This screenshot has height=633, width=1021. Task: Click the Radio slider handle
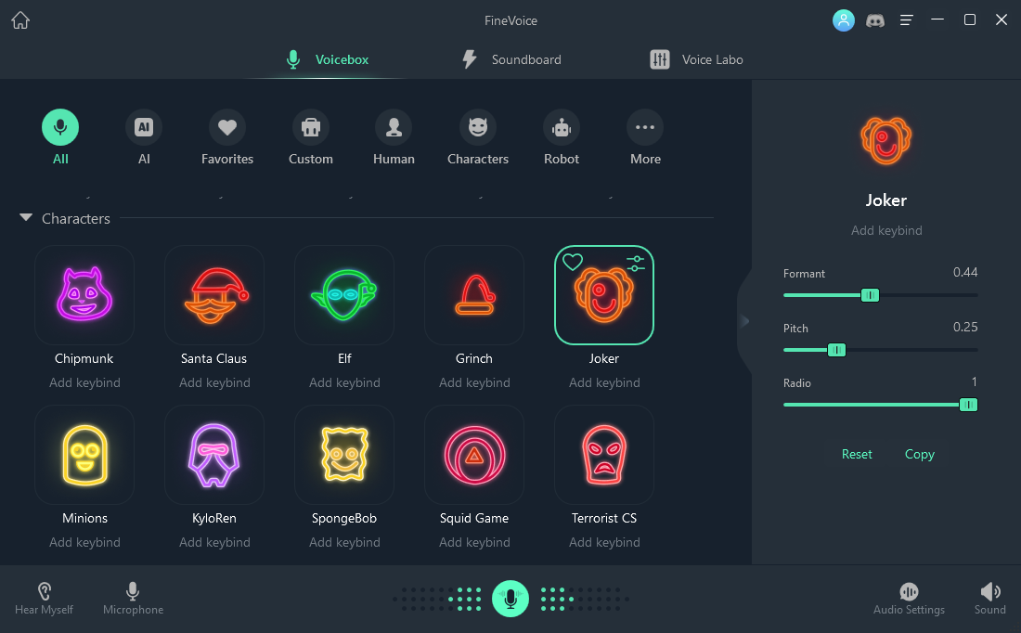pos(968,405)
